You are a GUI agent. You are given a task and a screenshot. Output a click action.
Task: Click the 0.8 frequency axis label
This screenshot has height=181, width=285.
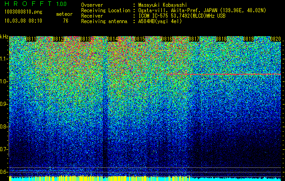click(4, 127)
